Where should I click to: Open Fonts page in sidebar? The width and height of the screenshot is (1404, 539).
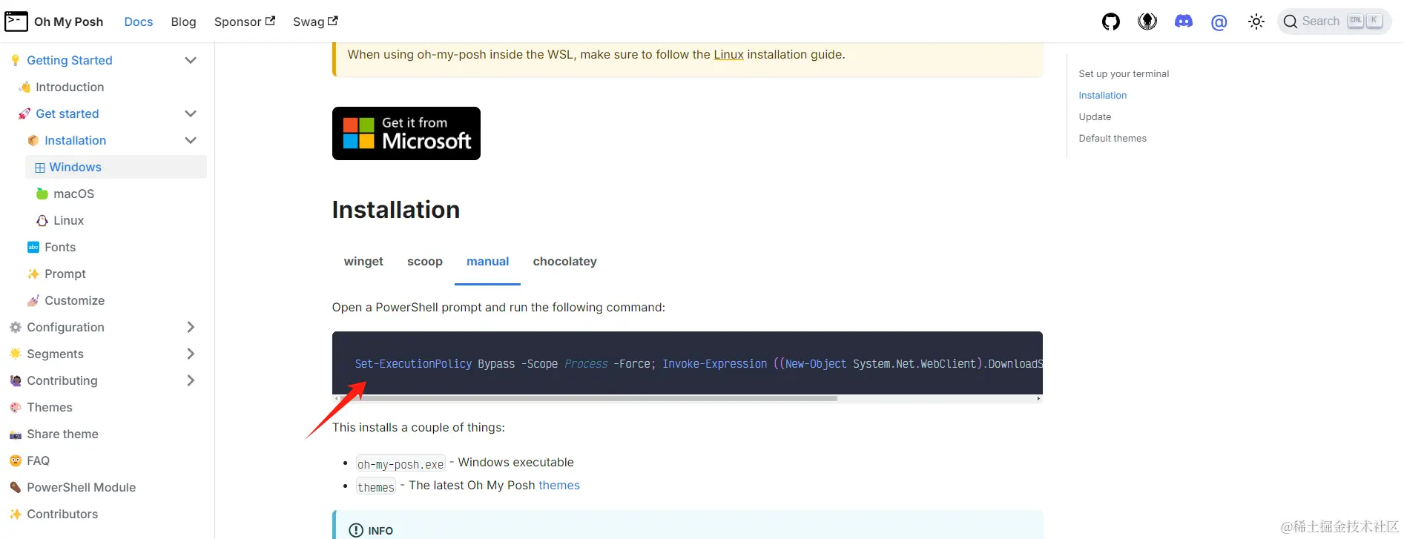(x=60, y=247)
